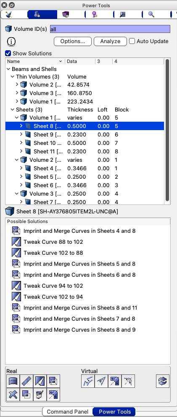
Task: Select the first Virtual curve tool icon
Action: point(87,381)
